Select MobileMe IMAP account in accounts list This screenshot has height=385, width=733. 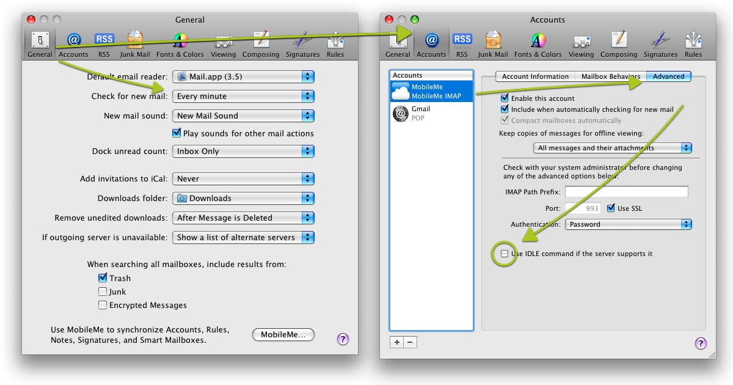(x=431, y=91)
